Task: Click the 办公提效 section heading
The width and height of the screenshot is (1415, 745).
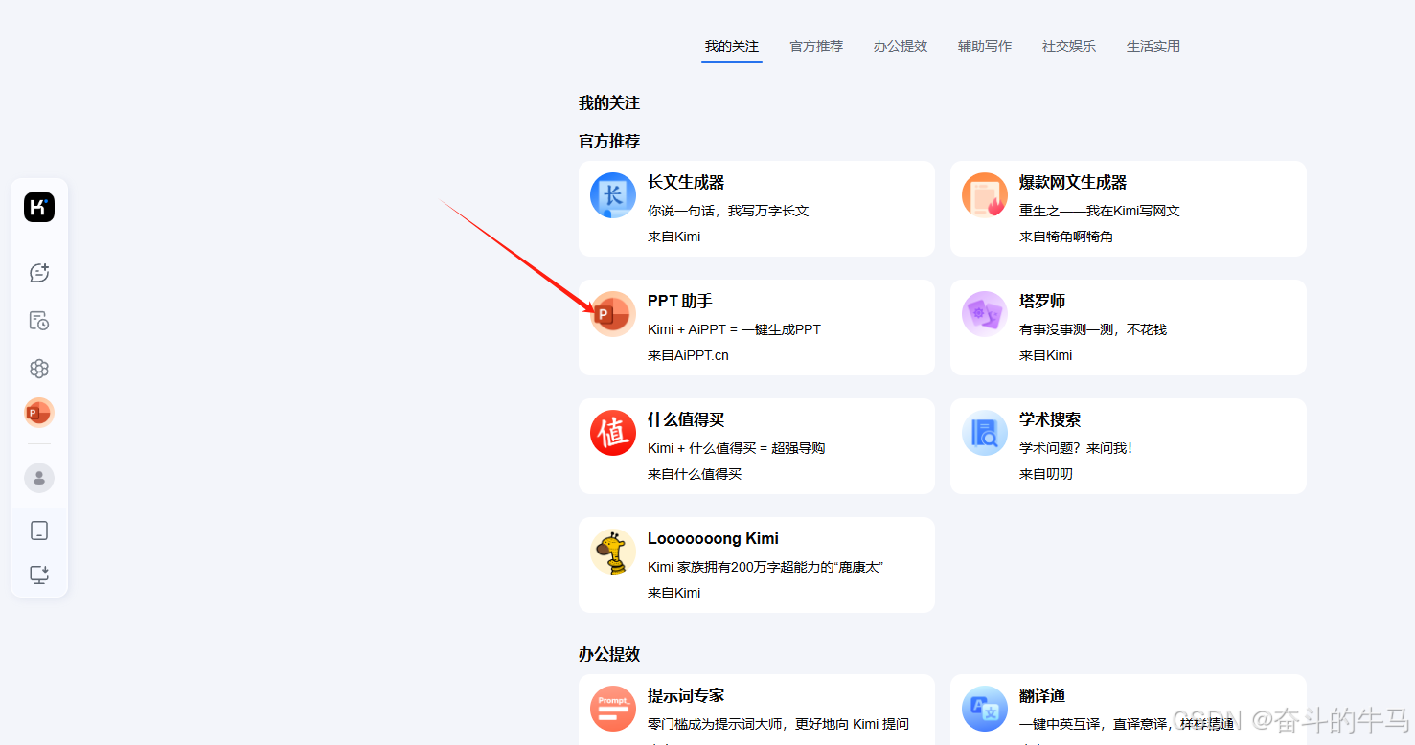Action: click(x=609, y=654)
